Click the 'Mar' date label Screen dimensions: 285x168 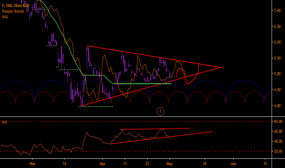click(x=32, y=164)
